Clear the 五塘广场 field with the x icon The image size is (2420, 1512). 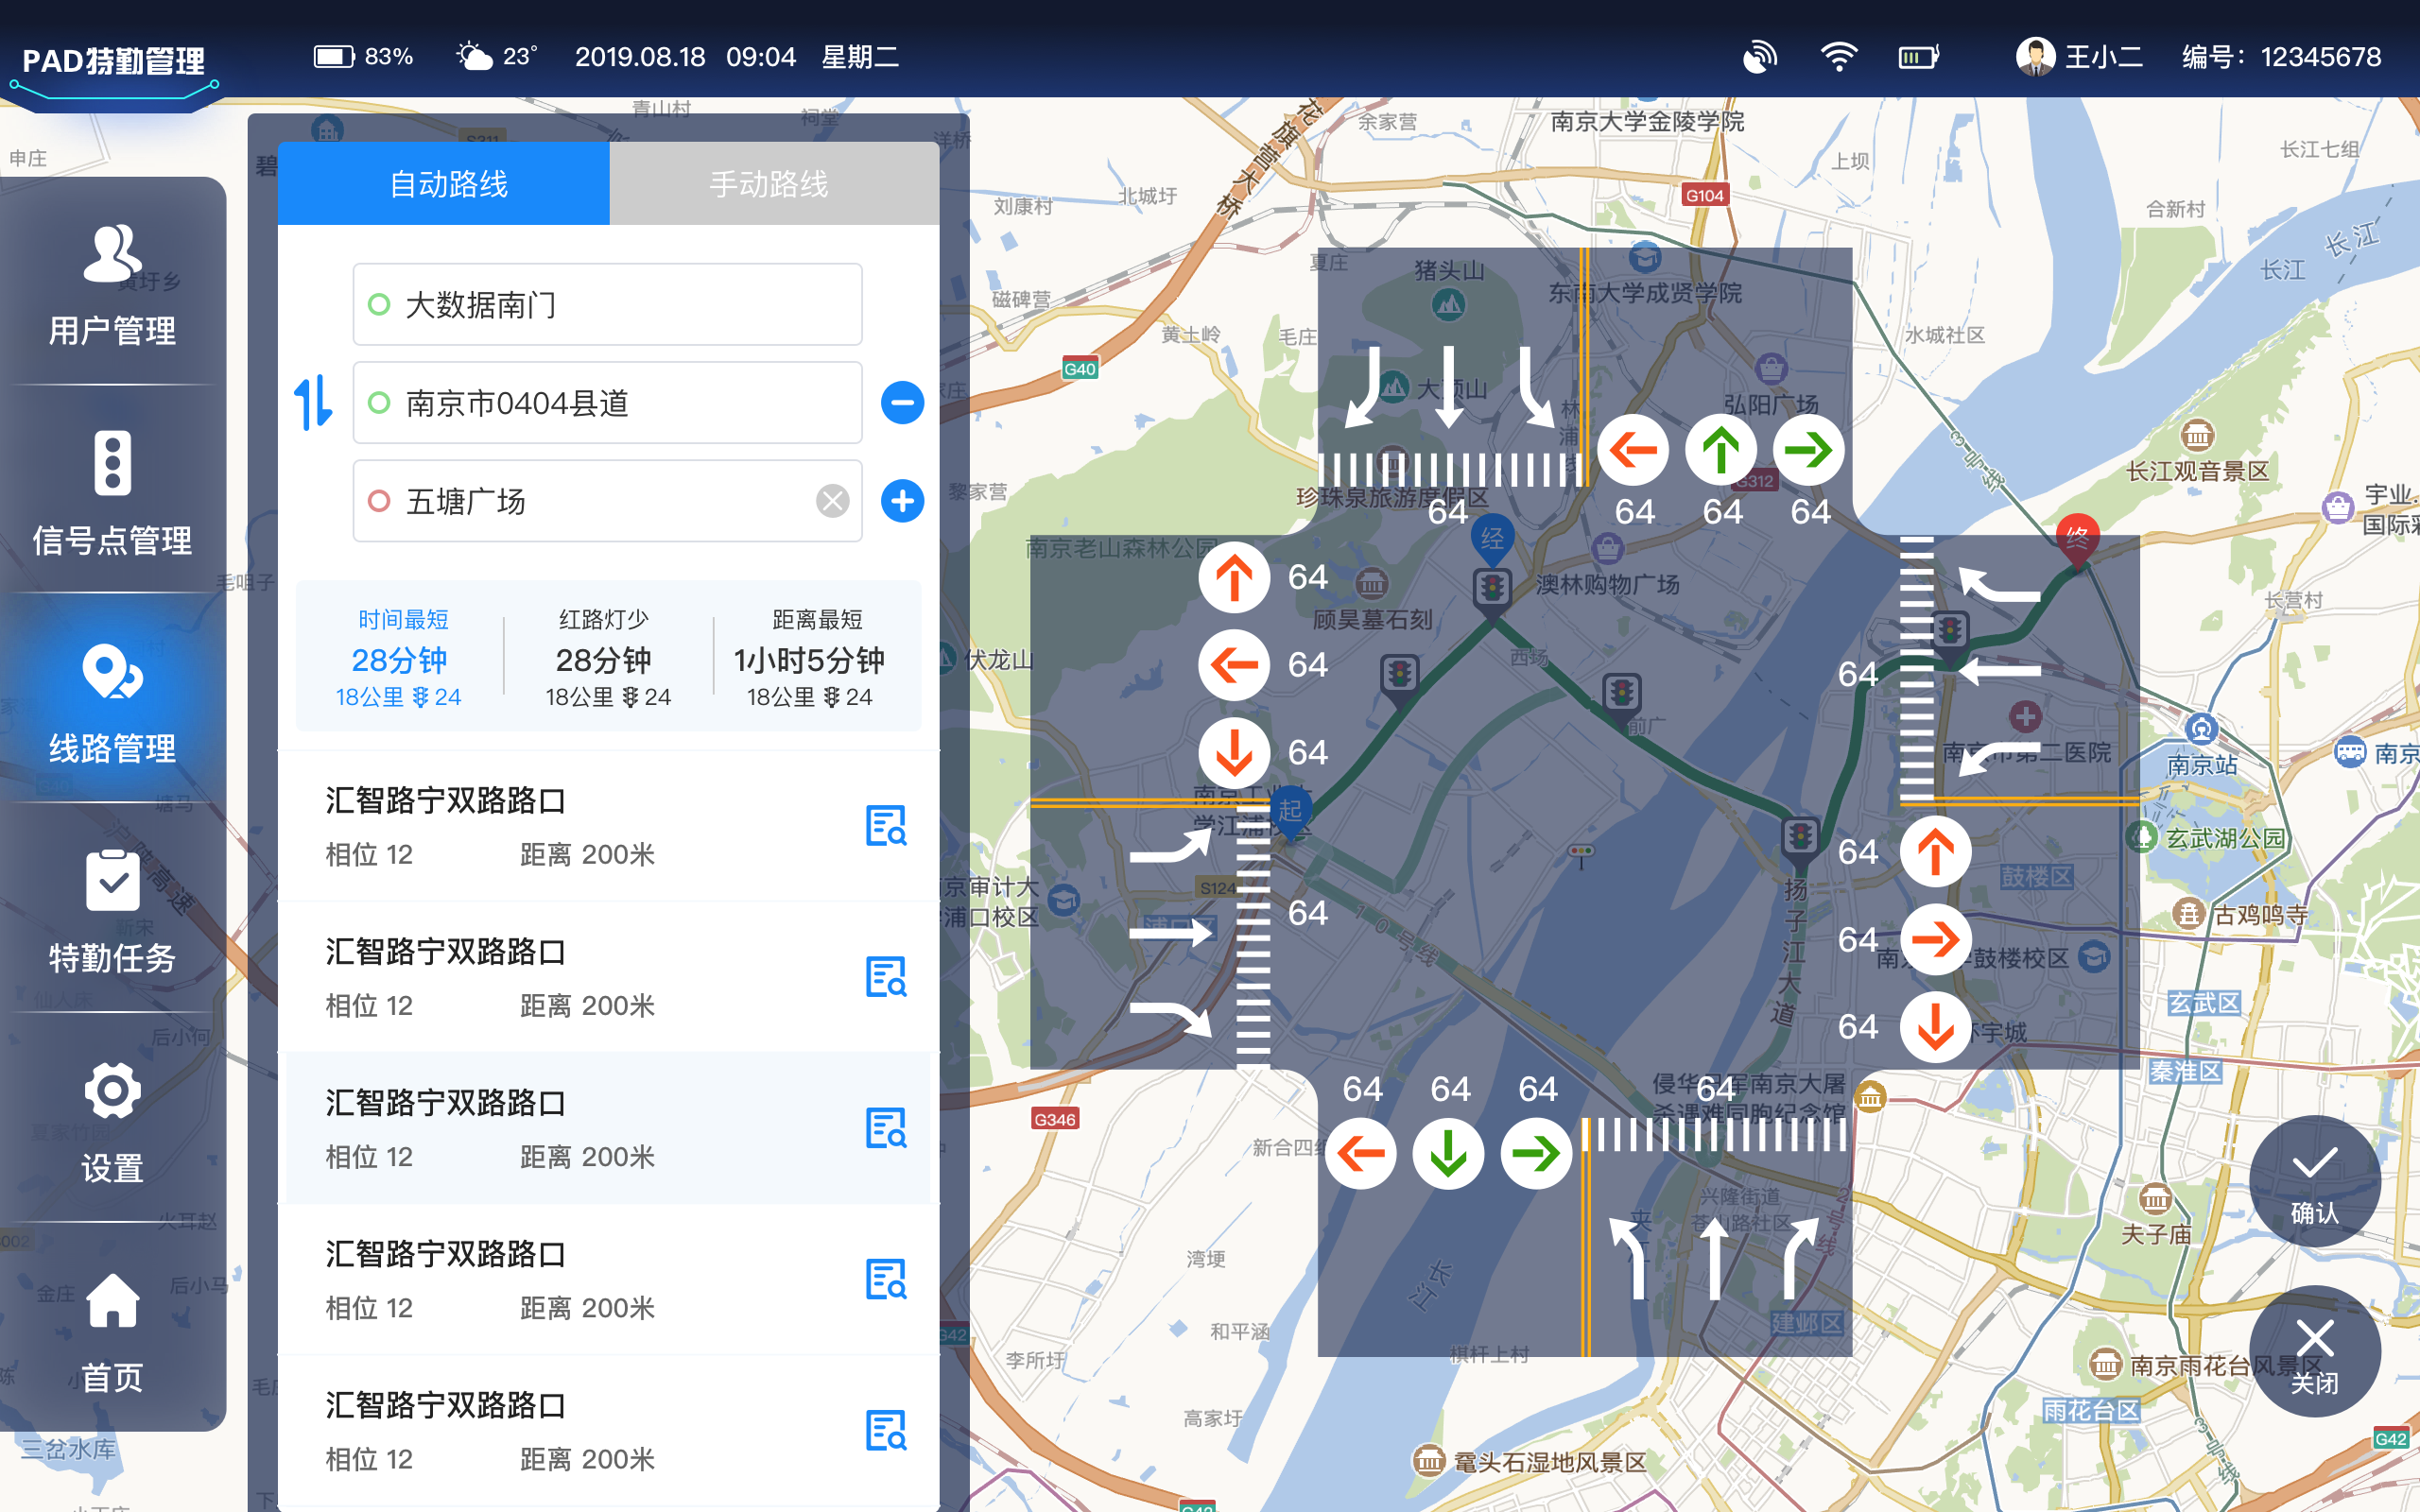(832, 500)
